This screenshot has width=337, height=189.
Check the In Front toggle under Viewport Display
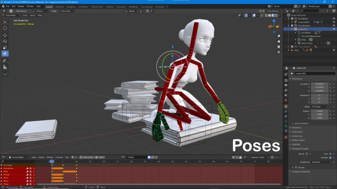[330, 158]
